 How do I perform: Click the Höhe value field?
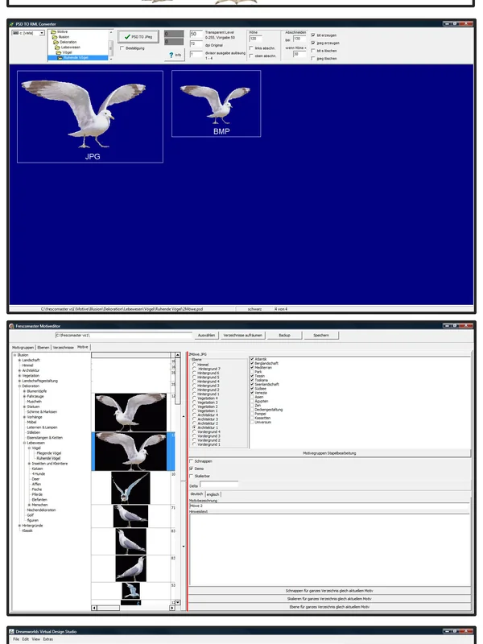click(255, 39)
